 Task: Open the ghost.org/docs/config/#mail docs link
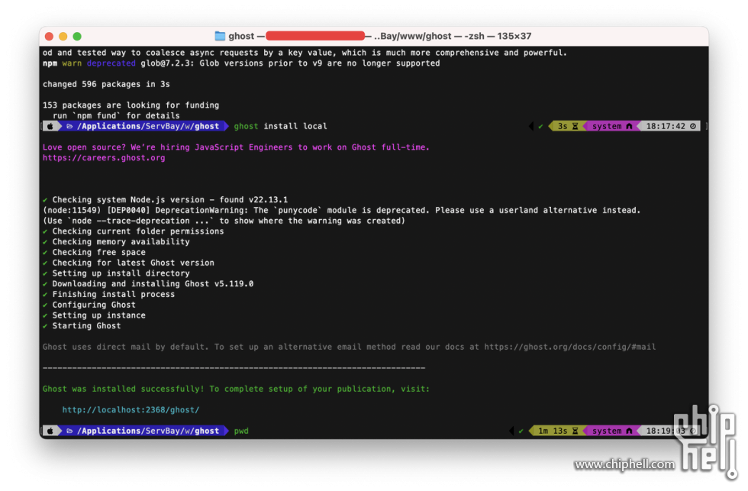[x=570, y=347]
